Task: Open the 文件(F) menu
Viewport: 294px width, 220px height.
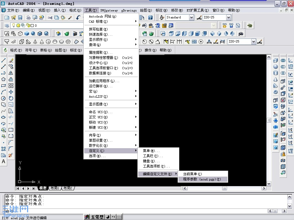Action: pos(13,10)
